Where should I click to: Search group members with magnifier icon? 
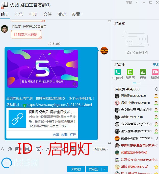click(156, 89)
